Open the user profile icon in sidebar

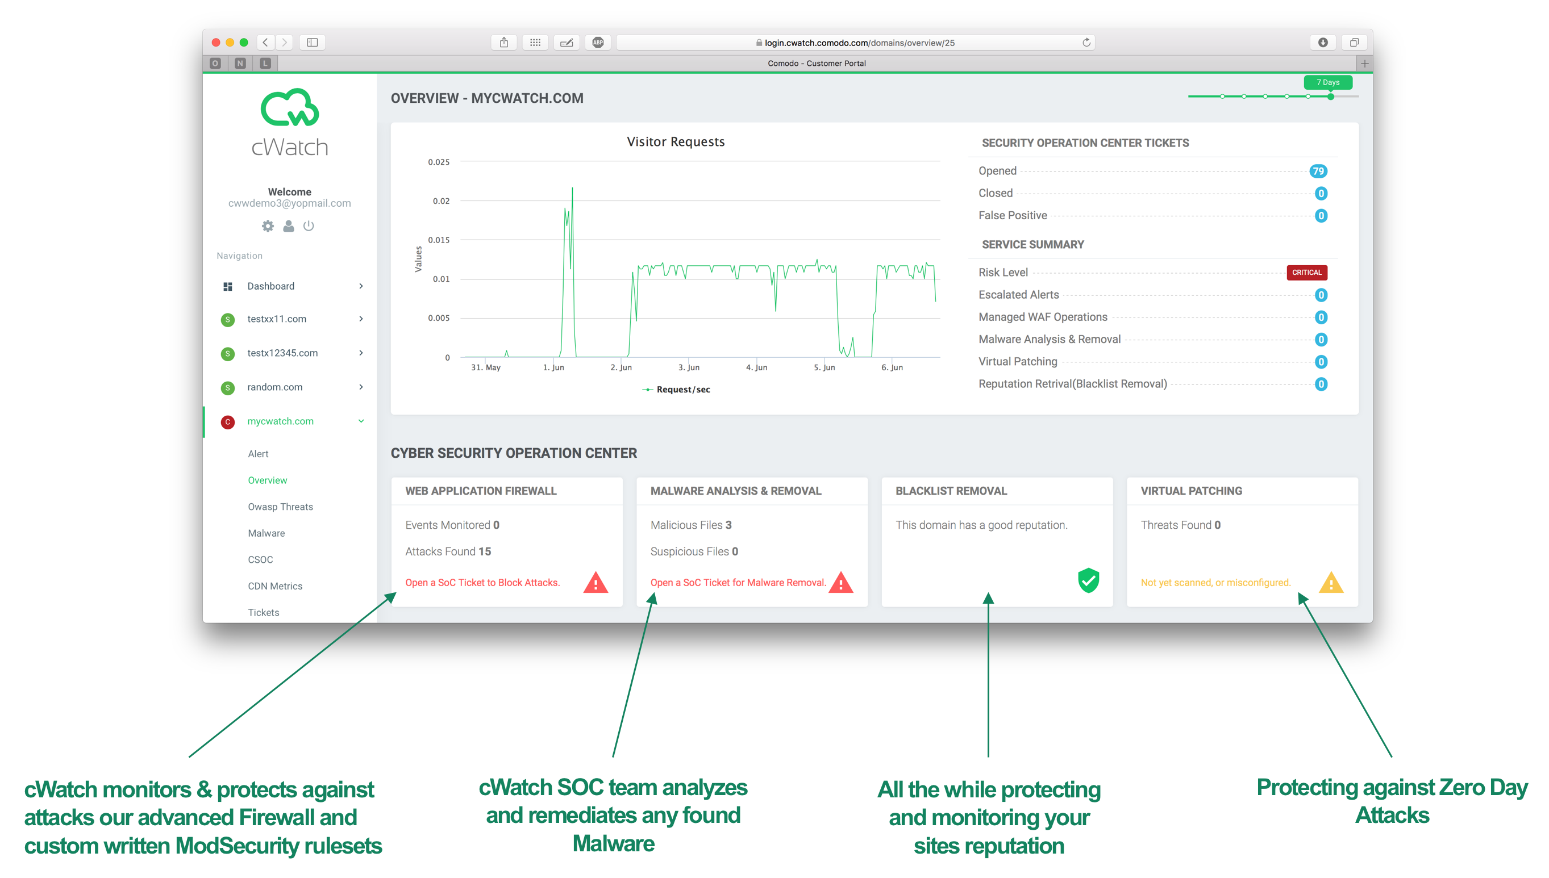[x=288, y=226]
